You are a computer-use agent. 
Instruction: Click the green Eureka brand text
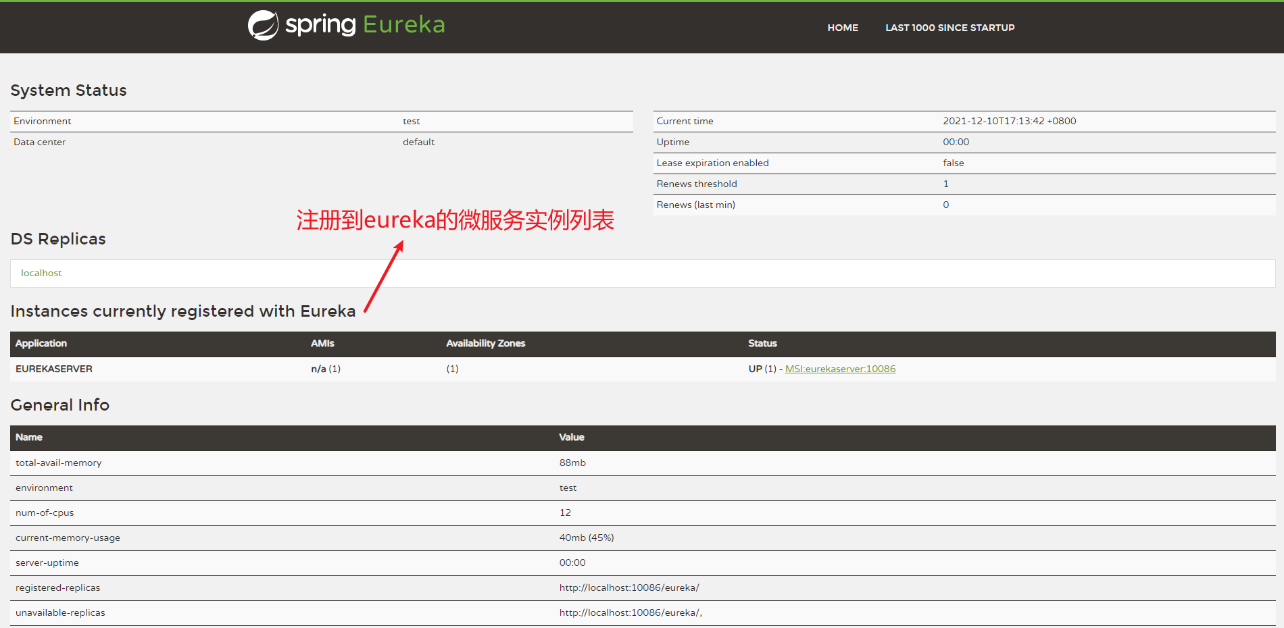pyautogui.click(x=403, y=25)
